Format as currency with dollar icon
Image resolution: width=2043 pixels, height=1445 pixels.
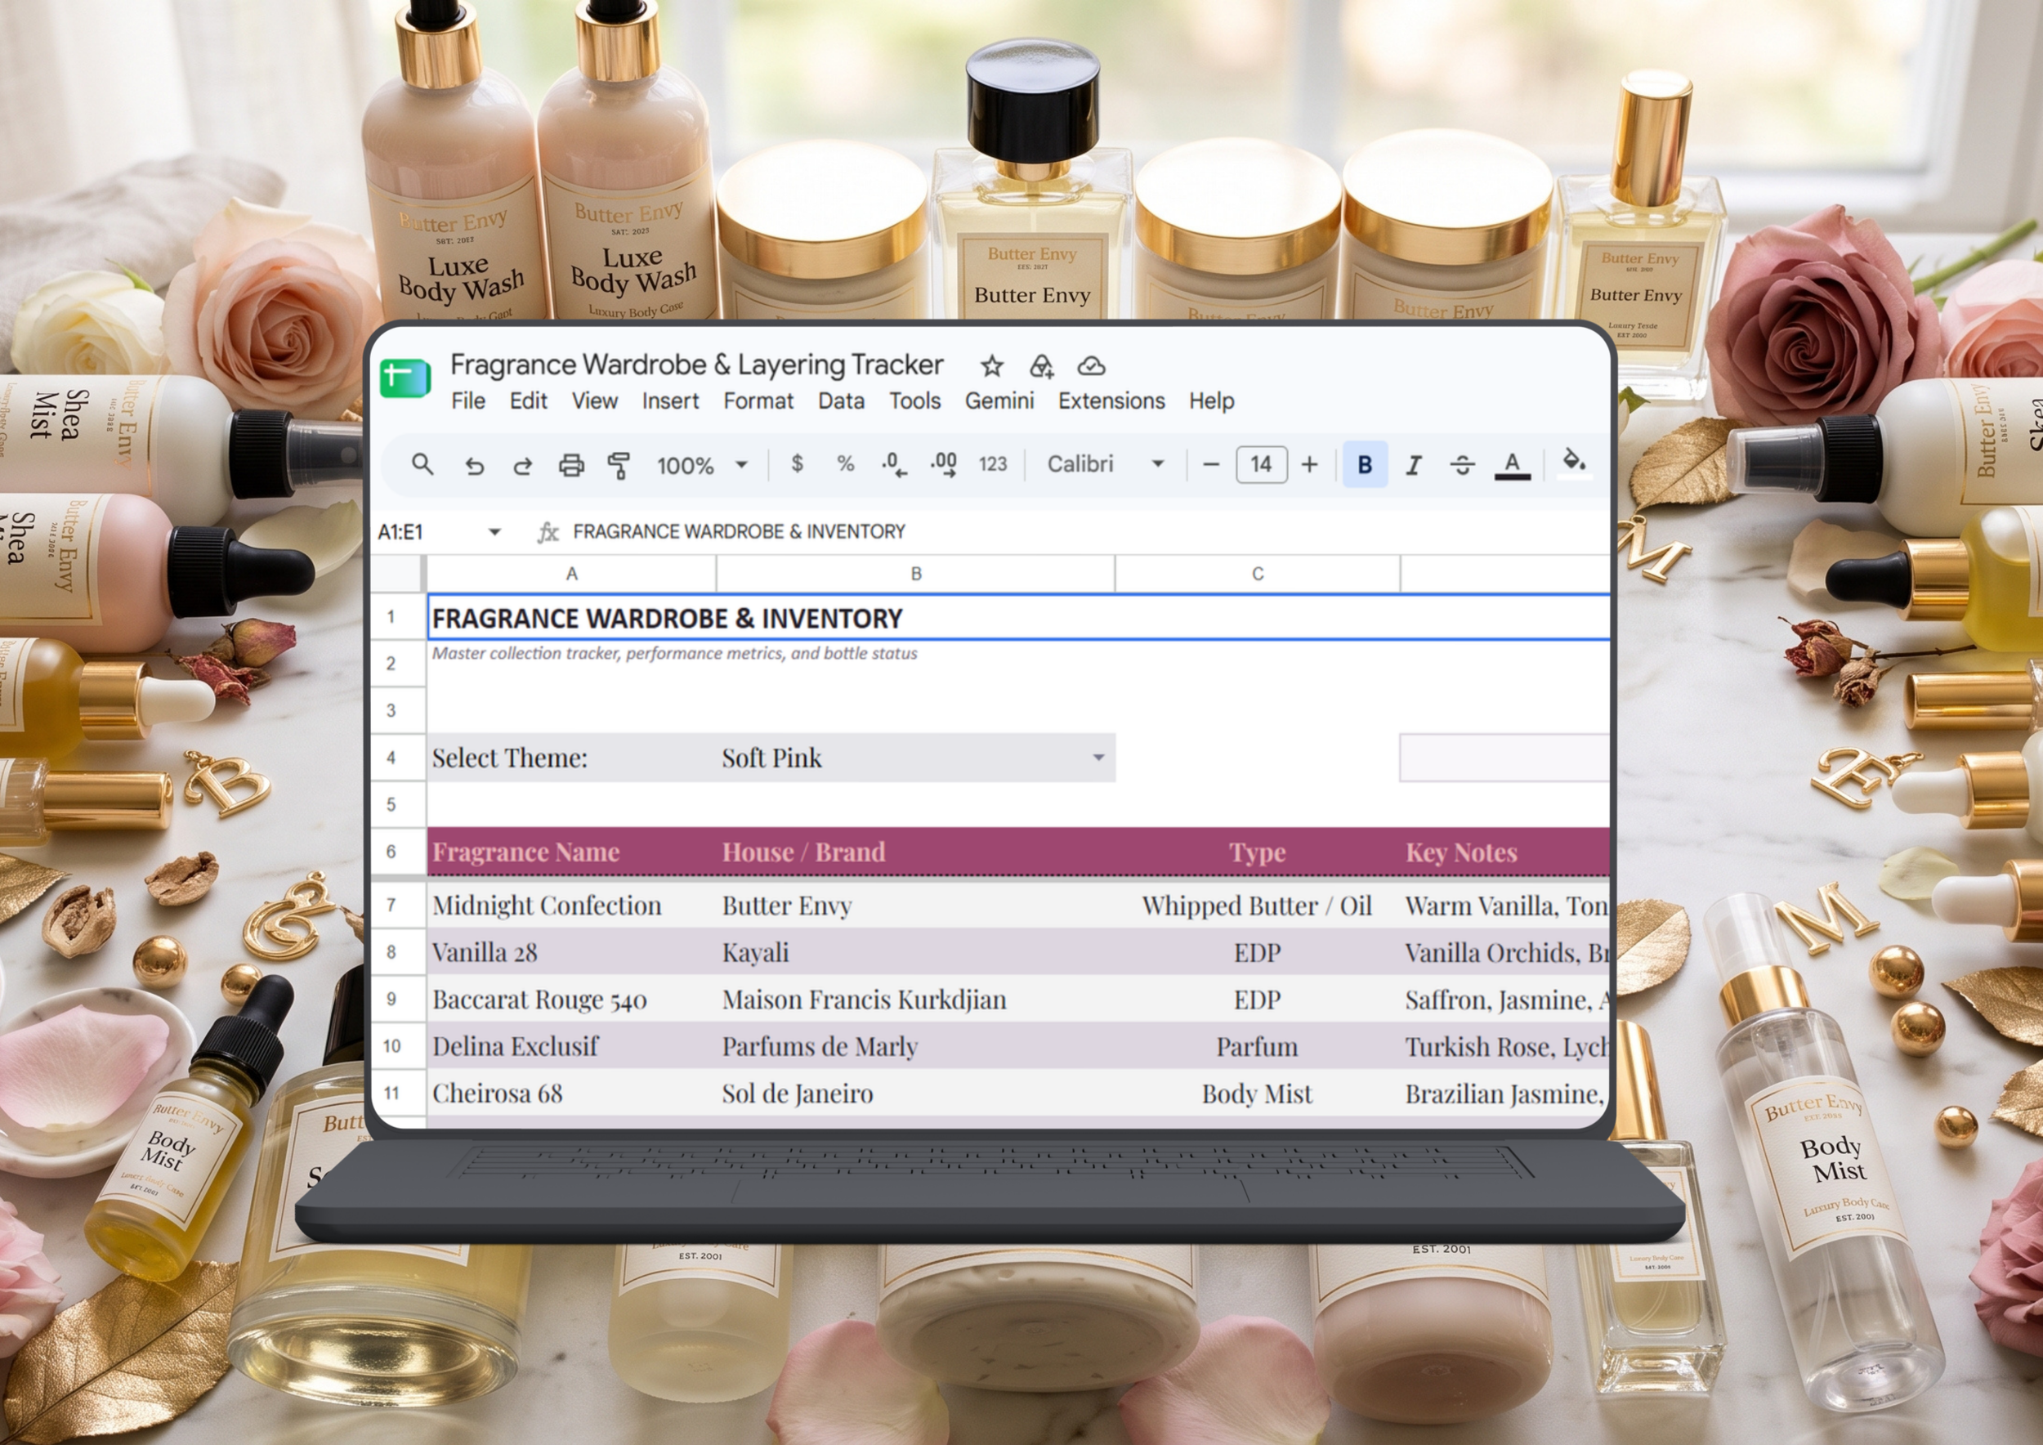798,463
